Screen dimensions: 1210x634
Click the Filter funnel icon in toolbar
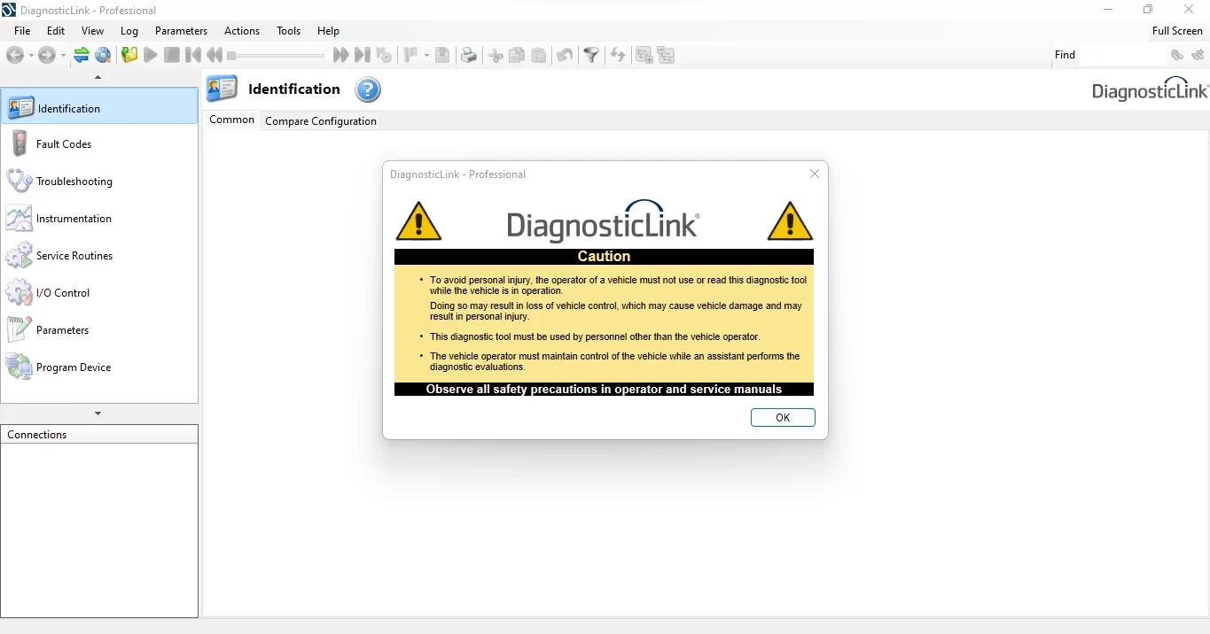591,55
